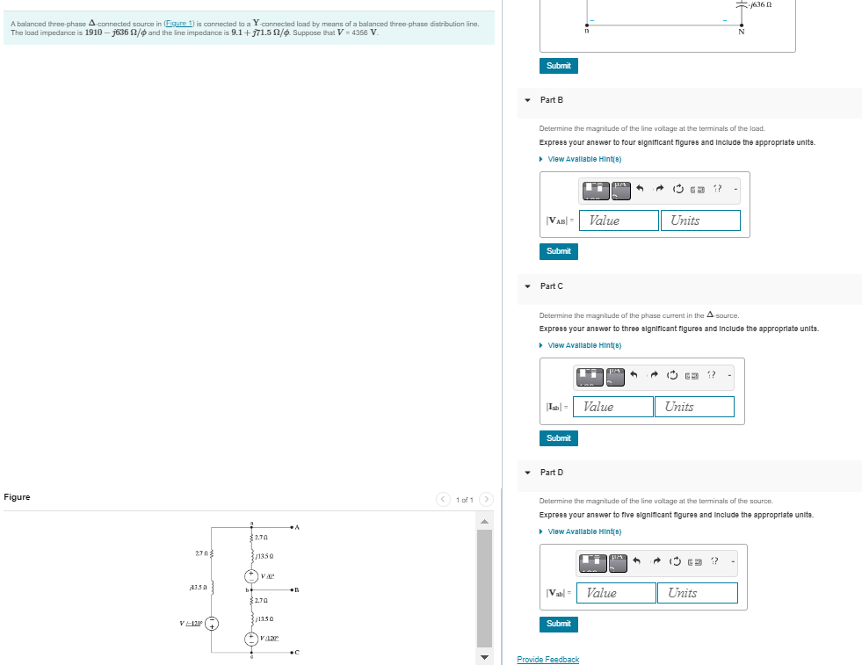The image size is (862, 665).
Task: Click the Units field in Part B
Action: [x=700, y=220]
